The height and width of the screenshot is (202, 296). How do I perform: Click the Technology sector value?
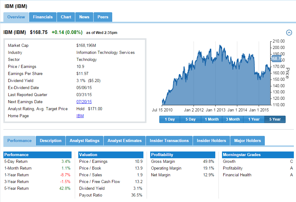point(87,60)
